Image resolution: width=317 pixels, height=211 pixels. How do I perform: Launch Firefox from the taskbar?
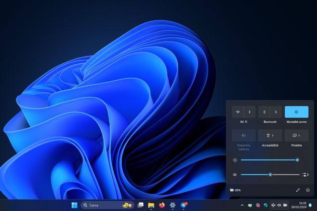(162, 205)
